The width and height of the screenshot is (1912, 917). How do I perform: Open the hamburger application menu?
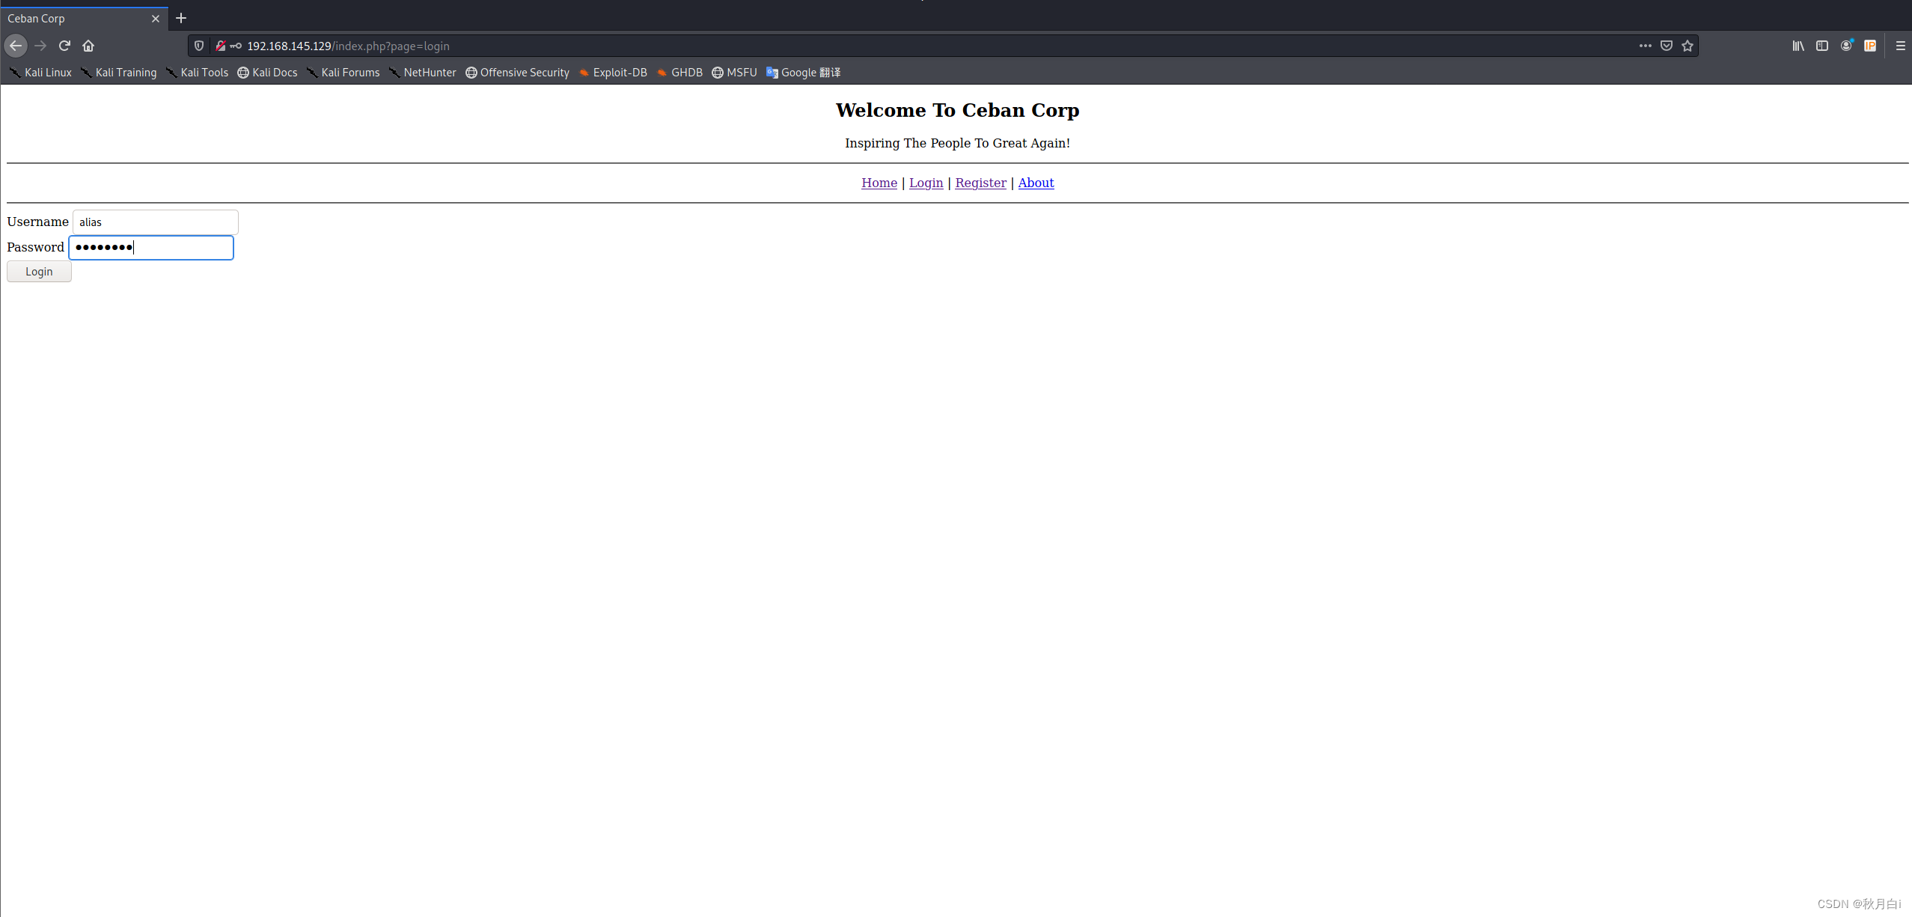(x=1901, y=46)
